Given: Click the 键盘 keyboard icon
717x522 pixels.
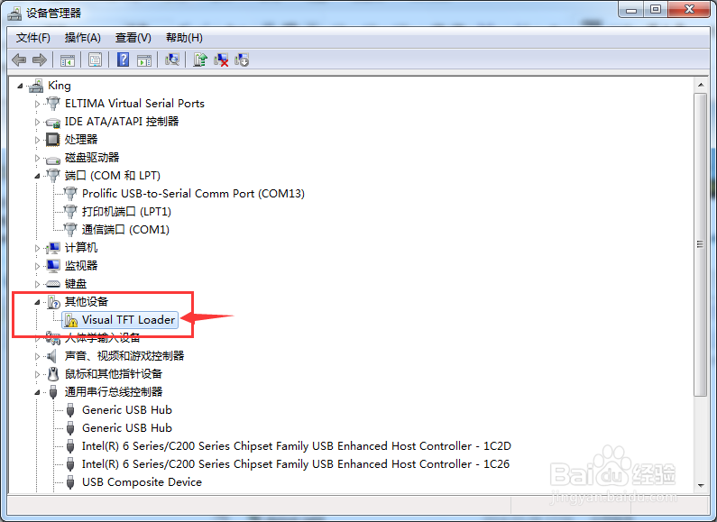Looking at the screenshot, I should tap(53, 284).
